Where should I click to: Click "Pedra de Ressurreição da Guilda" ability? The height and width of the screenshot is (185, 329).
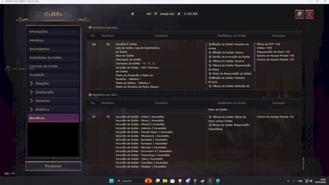pyautogui.click(x=230, y=74)
